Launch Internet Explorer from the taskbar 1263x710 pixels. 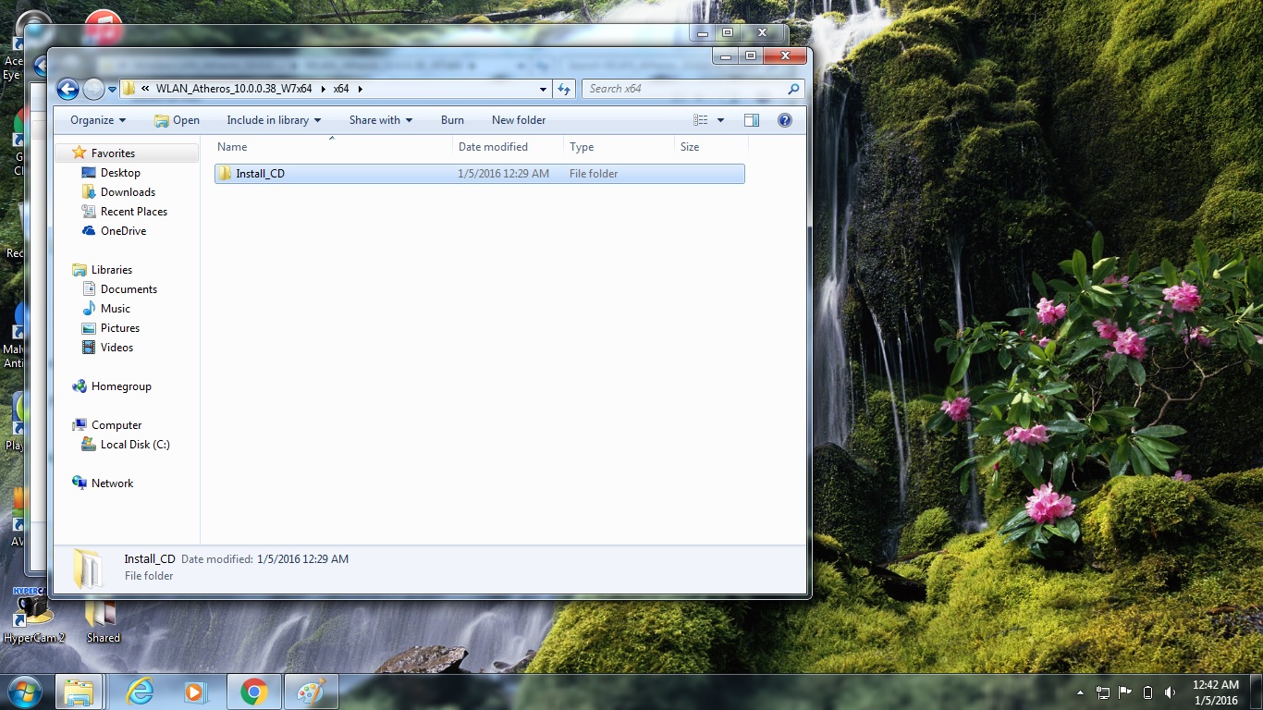click(x=140, y=692)
